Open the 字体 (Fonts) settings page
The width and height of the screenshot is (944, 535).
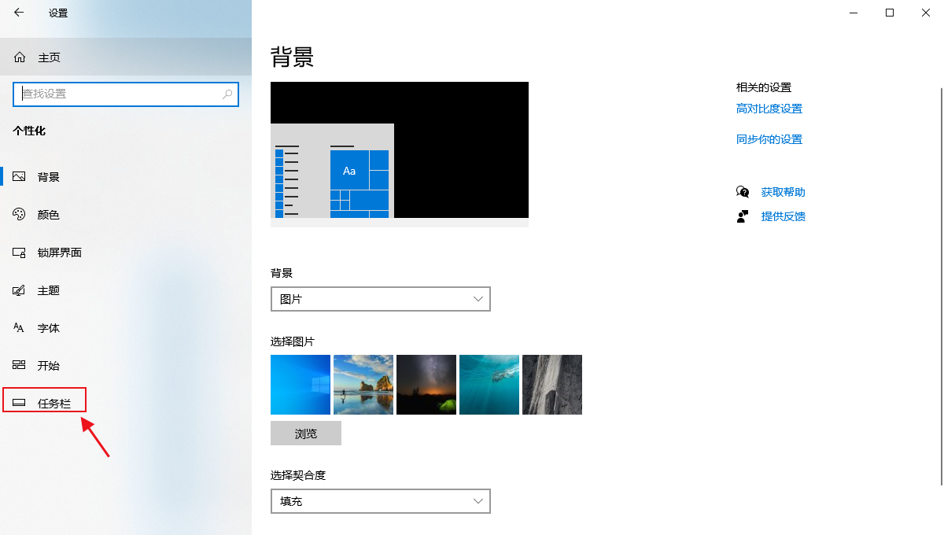(20, 327)
